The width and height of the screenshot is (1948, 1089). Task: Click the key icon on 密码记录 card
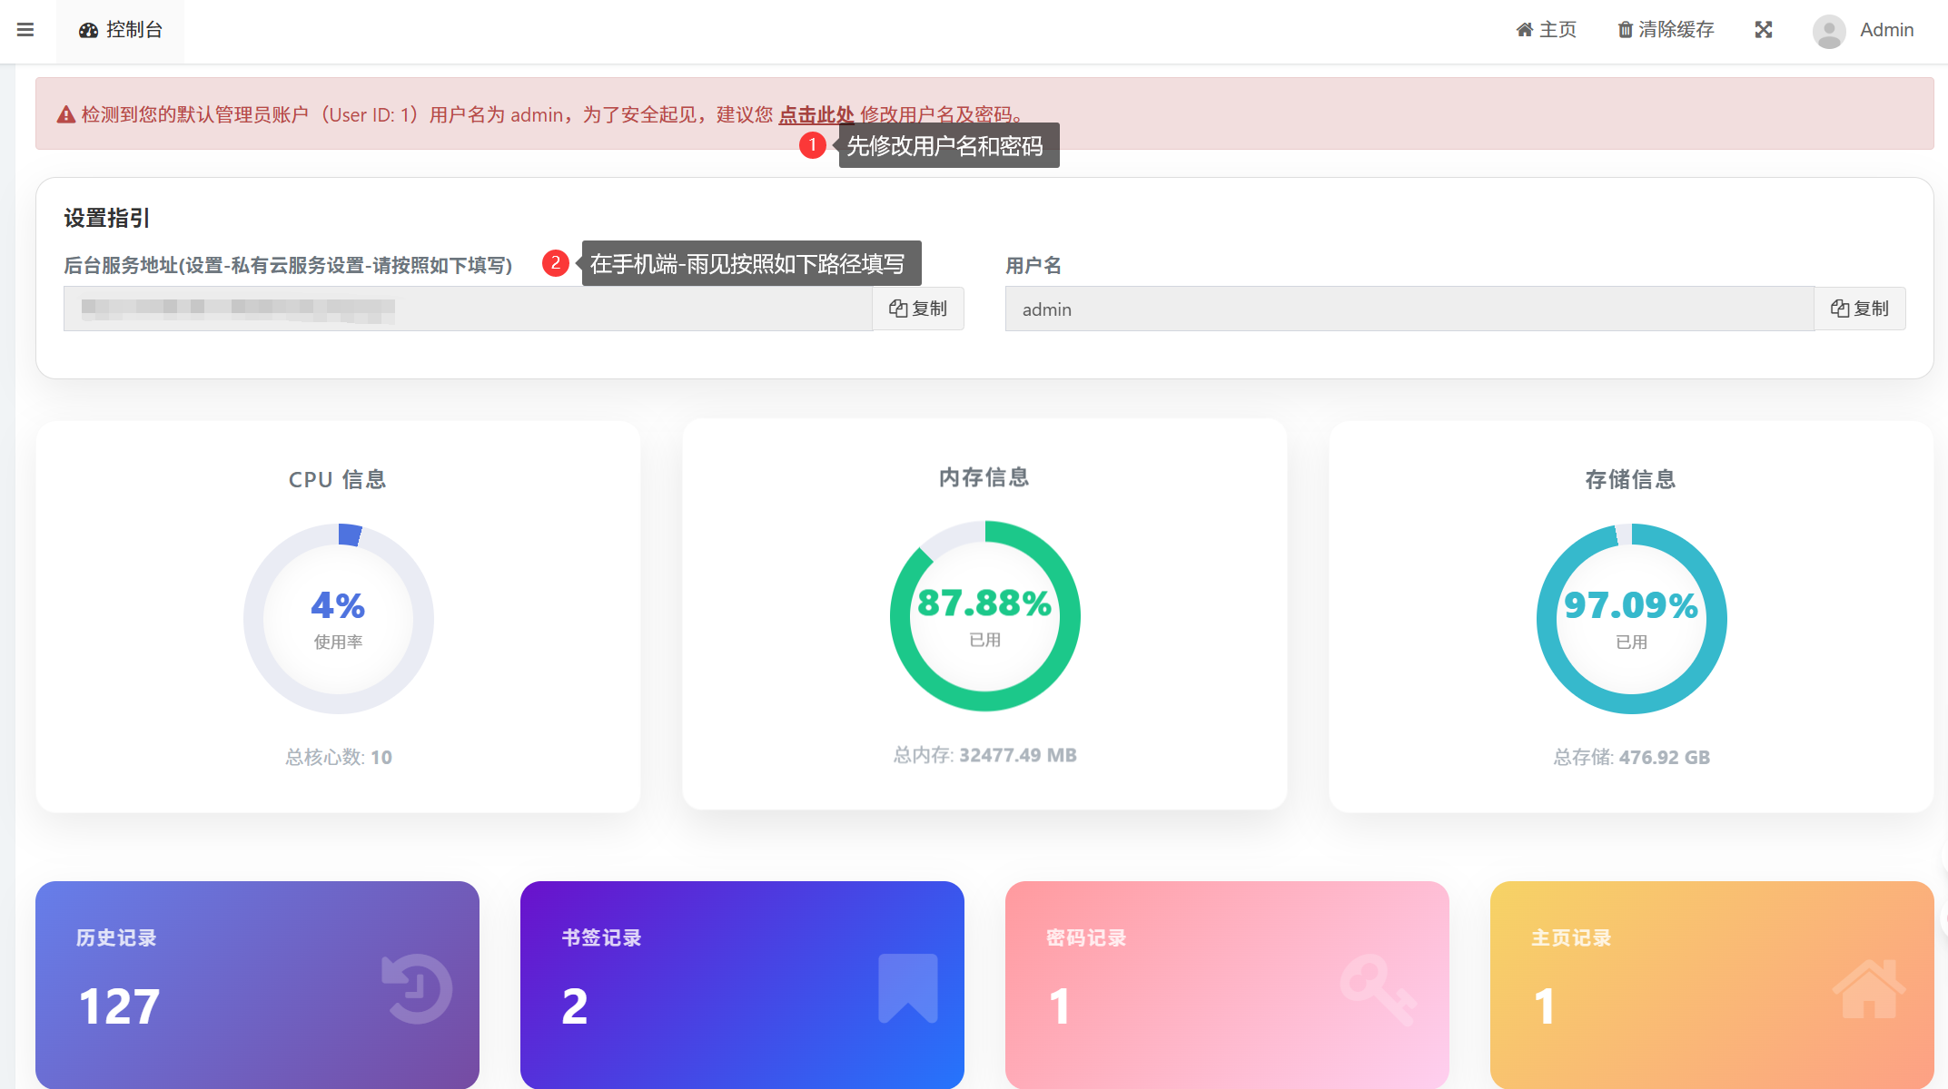pyautogui.click(x=1378, y=989)
